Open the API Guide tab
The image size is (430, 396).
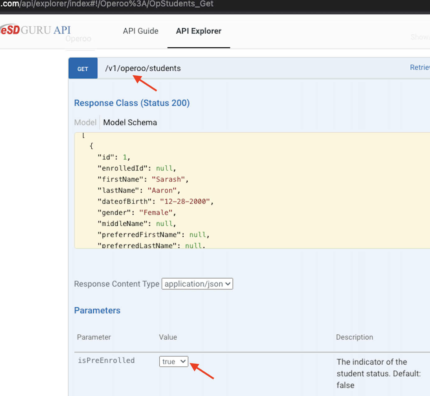point(140,31)
